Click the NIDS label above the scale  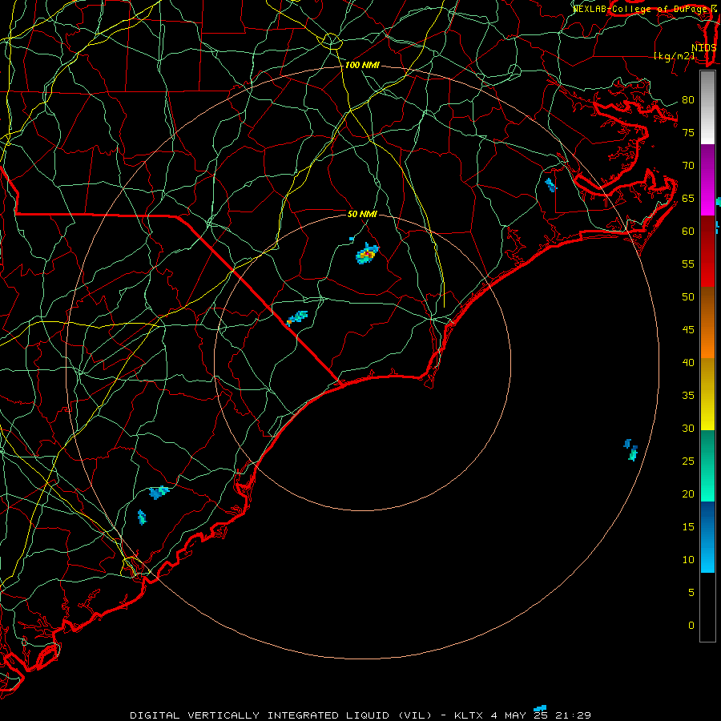pos(703,47)
